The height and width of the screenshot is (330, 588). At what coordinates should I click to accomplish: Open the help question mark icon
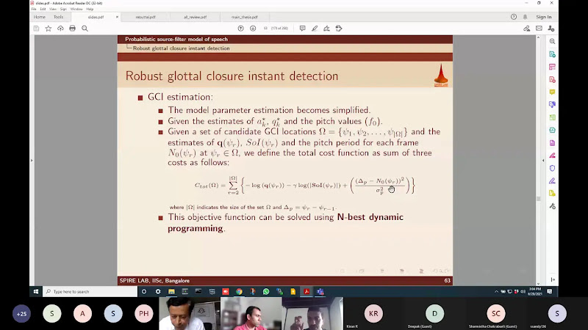pos(514,17)
